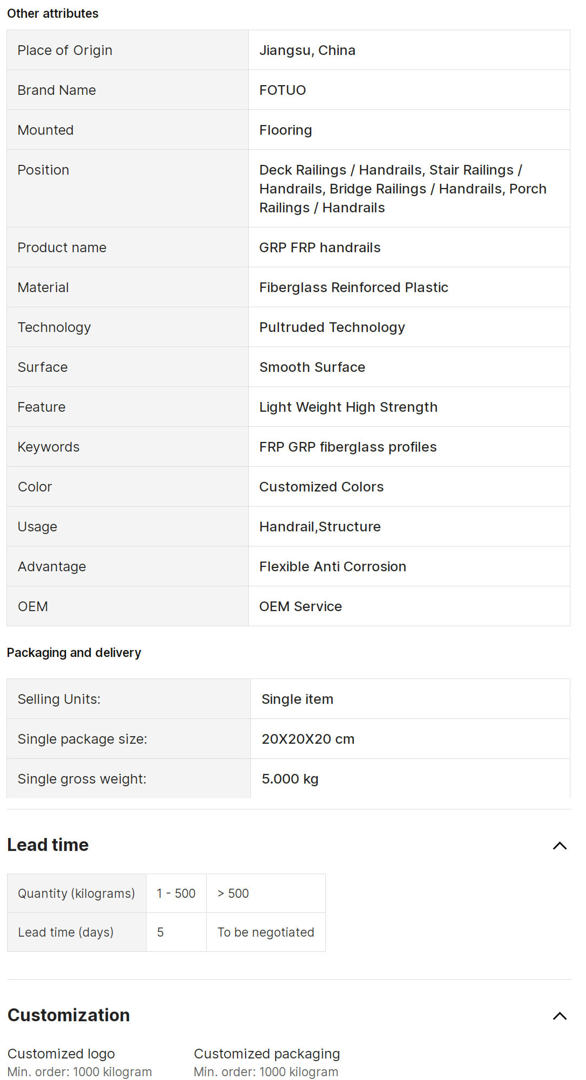Click the Packaging and delivery heading
The image size is (586, 1080).
(74, 653)
